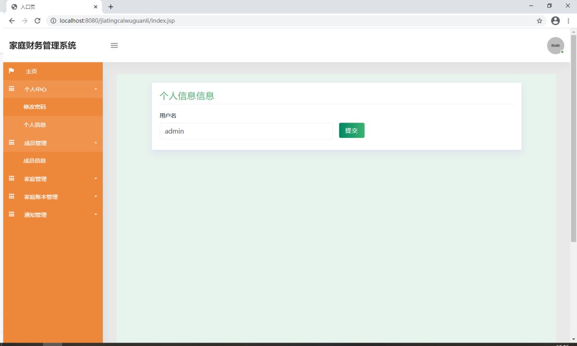Click the grid icon beside 通知管理

point(11,215)
